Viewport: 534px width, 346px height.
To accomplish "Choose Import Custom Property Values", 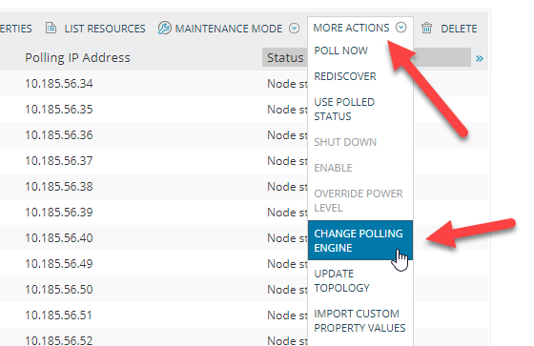I will (359, 321).
